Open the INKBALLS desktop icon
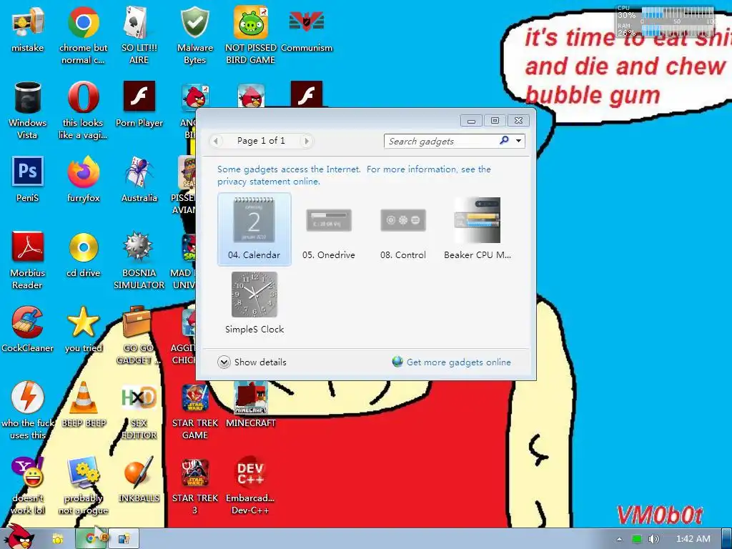Viewport: 732px width, 549px height. (x=139, y=480)
